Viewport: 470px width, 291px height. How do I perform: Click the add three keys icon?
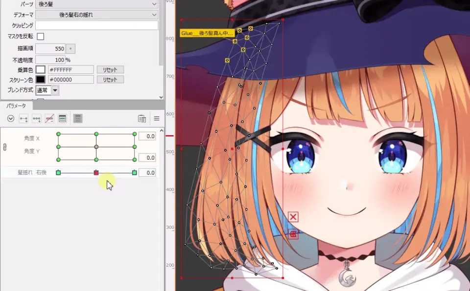coord(37,119)
